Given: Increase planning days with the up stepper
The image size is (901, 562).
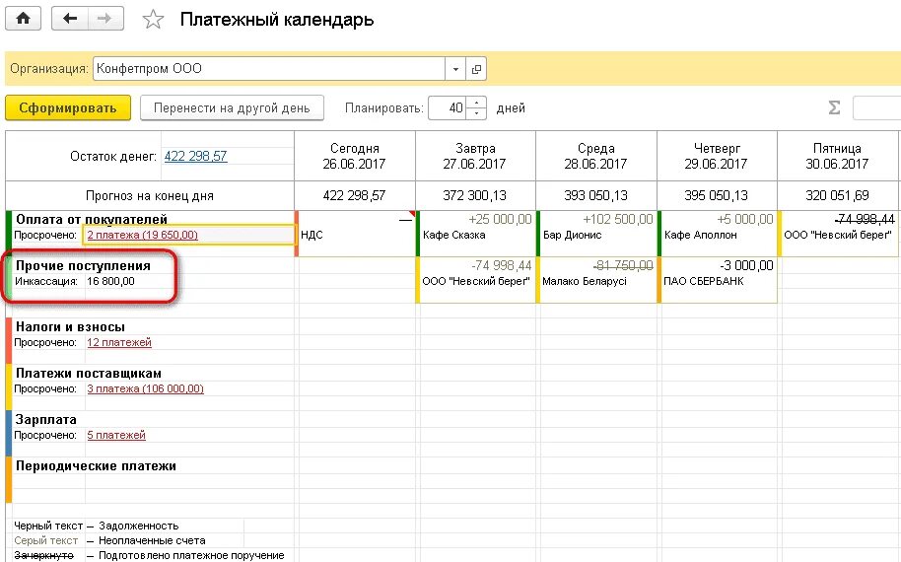Looking at the screenshot, I should click(x=476, y=103).
